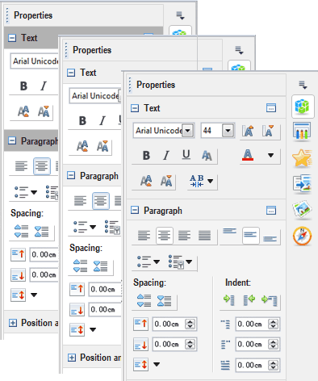Align paragraph left in front panel

tap(144, 236)
